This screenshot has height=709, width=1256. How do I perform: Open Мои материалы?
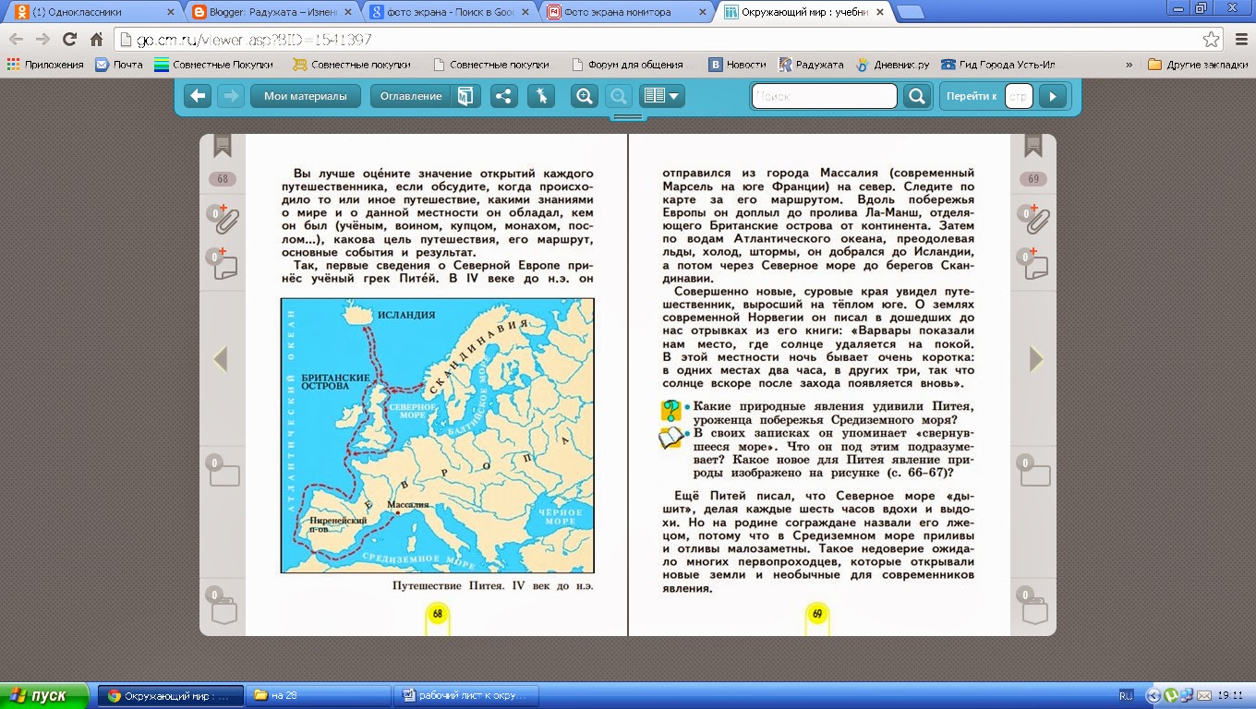[306, 96]
